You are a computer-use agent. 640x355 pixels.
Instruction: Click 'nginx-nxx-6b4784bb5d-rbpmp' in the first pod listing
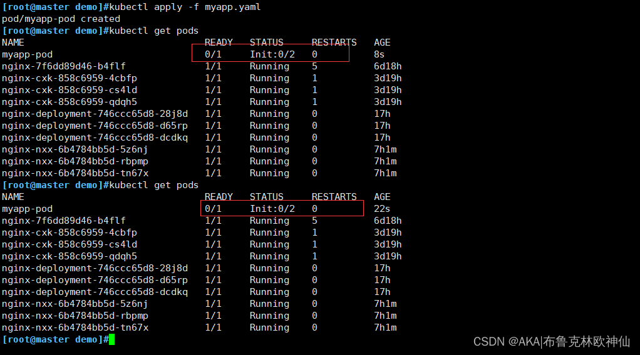(x=75, y=161)
